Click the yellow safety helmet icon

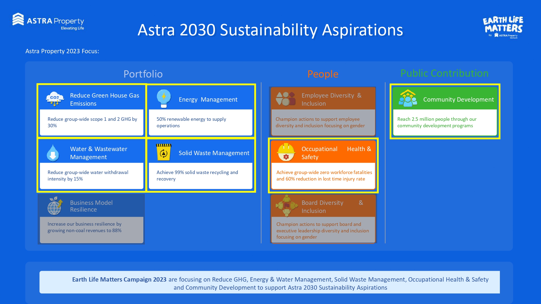pyautogui.click(x=286, y=152)
